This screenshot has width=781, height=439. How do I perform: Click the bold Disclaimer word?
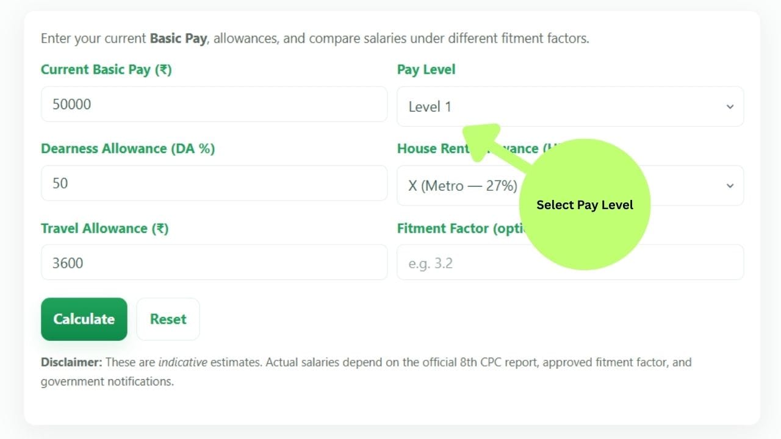coord(71,362)
